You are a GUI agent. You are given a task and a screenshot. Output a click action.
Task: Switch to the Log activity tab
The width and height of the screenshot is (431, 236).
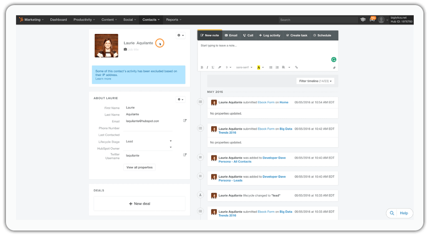point(270,35)
